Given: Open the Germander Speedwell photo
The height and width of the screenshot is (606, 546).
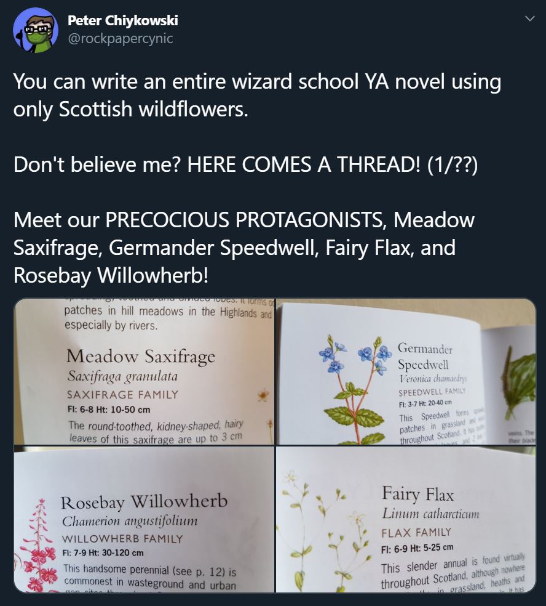Looking at the screenshot, I should (406, 371).
